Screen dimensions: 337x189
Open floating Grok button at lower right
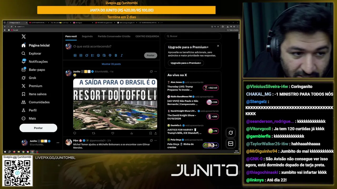point(231,133)
